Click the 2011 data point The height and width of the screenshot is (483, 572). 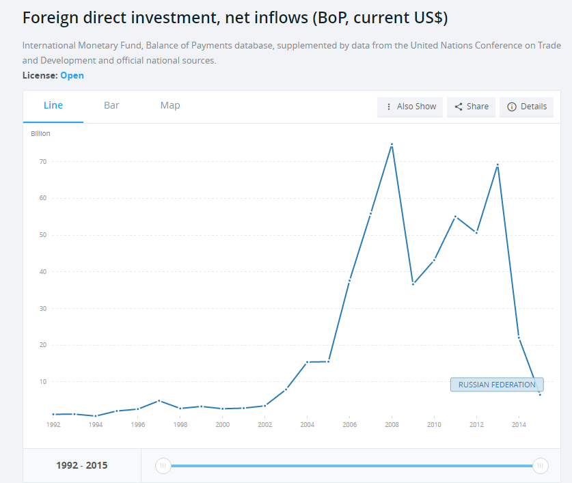tap(455, 217)
